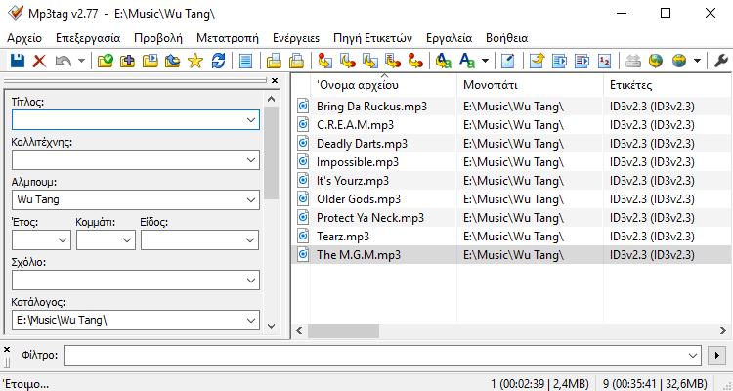This screenshot has height=391, width=733.
Task: Open the undo history dropdown arrow
Action: coord(81,61)
